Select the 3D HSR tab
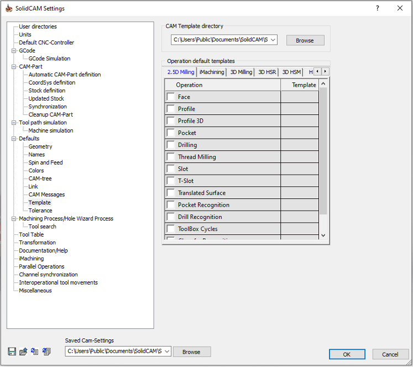Viewport: 413px width, 367px height. pos(267,72)
